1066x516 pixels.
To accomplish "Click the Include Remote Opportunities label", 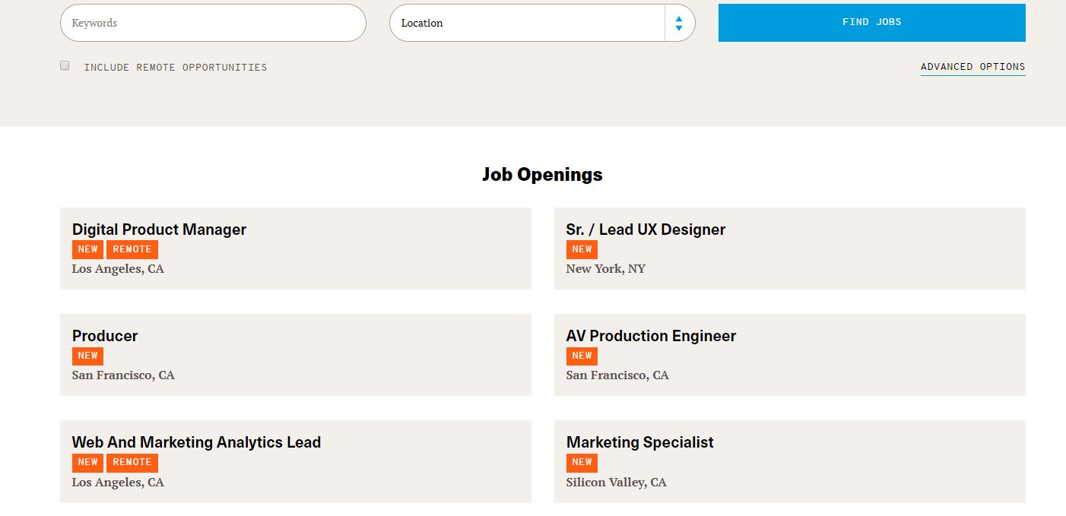I will point(176,68).
